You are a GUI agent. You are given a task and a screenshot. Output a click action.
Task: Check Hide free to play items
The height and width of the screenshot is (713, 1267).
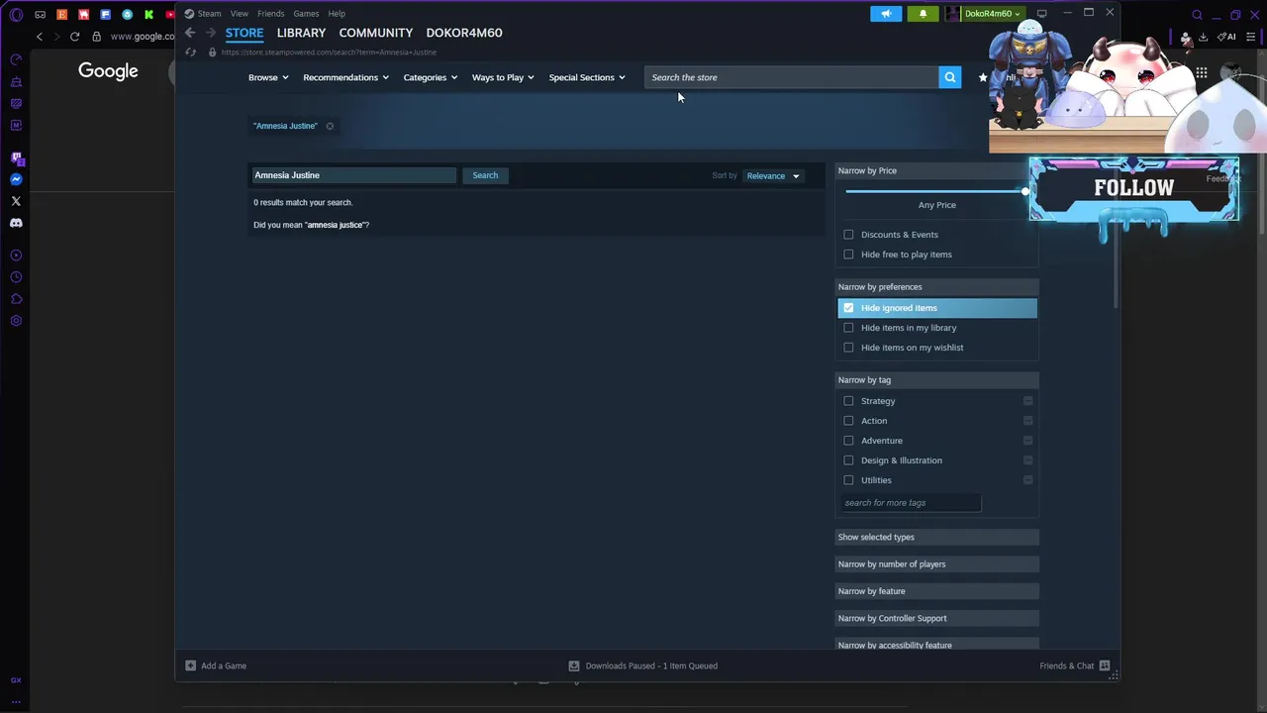point(848,255)
